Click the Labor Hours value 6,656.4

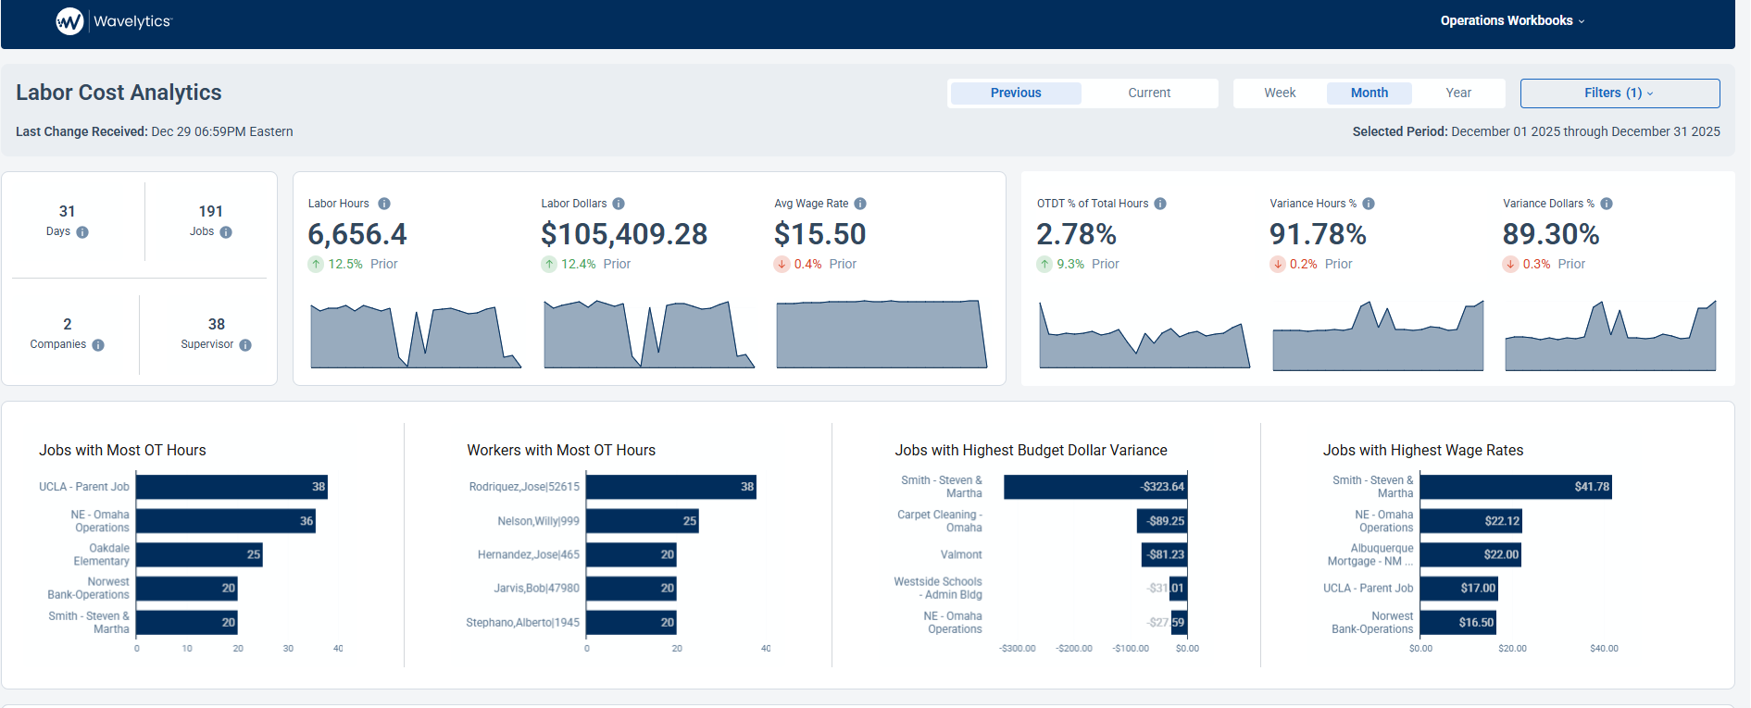[357, 234]
